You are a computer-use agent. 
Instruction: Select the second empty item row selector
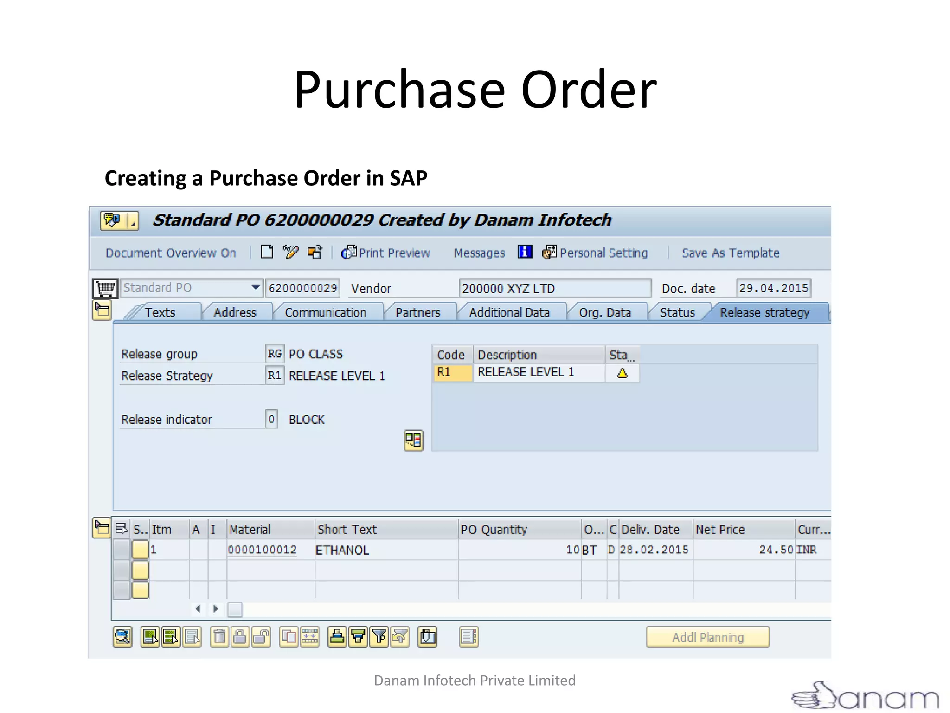(140, 570)
